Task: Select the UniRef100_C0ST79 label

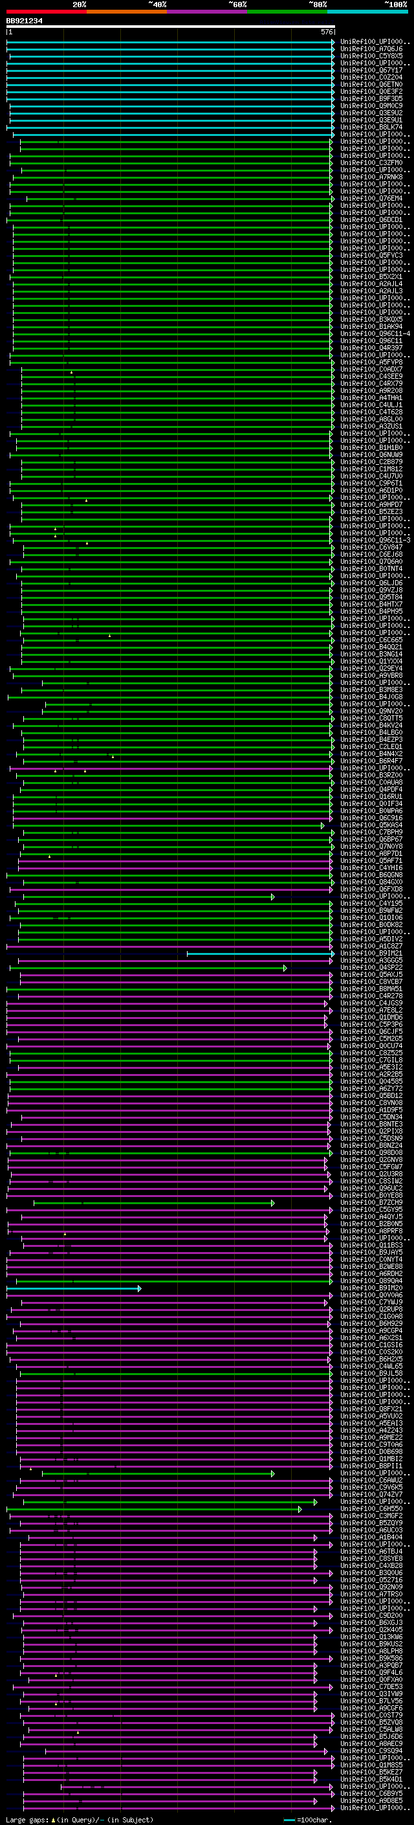Action: (x=371, y=1715)
